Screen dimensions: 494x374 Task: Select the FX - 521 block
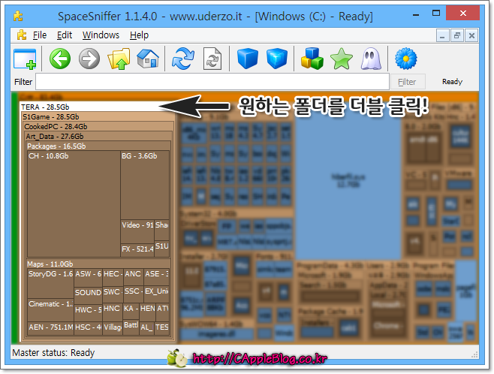point(137,250)
